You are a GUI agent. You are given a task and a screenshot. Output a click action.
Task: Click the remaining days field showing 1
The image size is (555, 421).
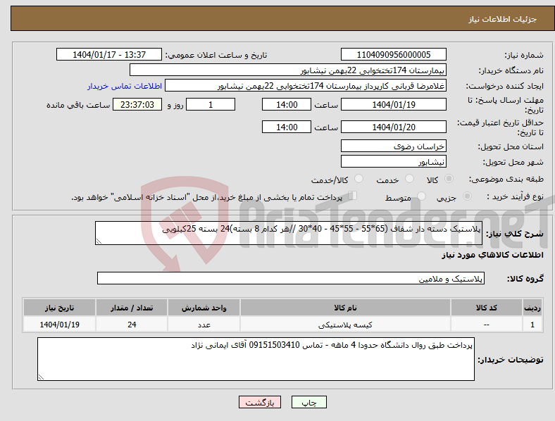coord(211,104)
